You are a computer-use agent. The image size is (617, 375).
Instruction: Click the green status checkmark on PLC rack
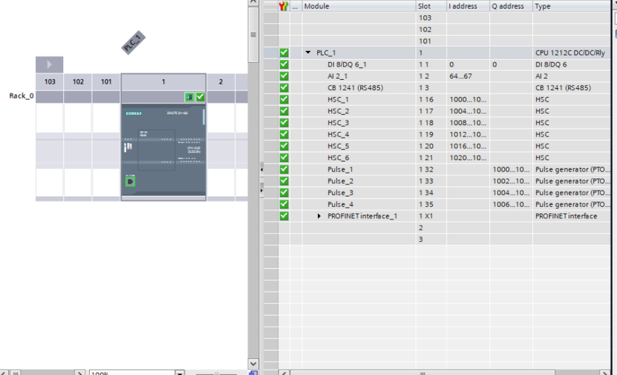click(200, 96)
